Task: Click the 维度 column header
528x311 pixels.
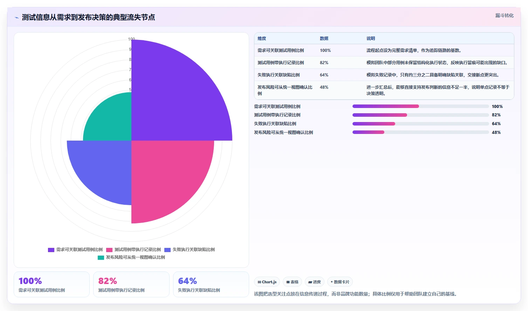Action: tap(262, 39)
